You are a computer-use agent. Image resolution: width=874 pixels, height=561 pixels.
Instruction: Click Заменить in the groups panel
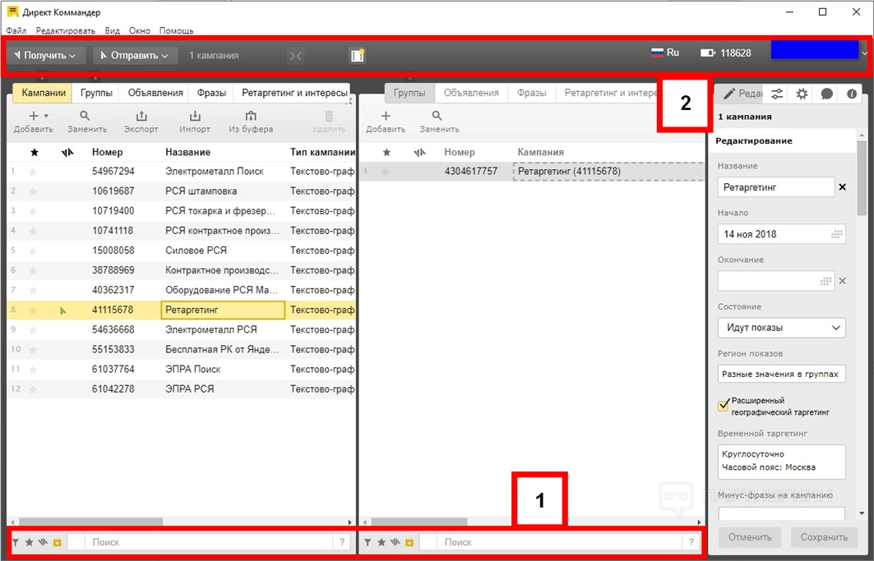click(439, 122)
